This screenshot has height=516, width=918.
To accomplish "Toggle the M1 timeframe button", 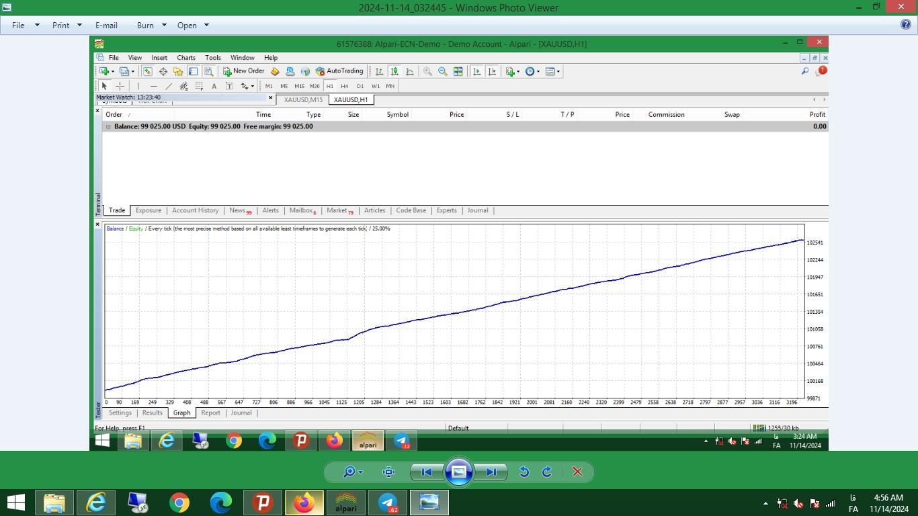I will (269, 86).
